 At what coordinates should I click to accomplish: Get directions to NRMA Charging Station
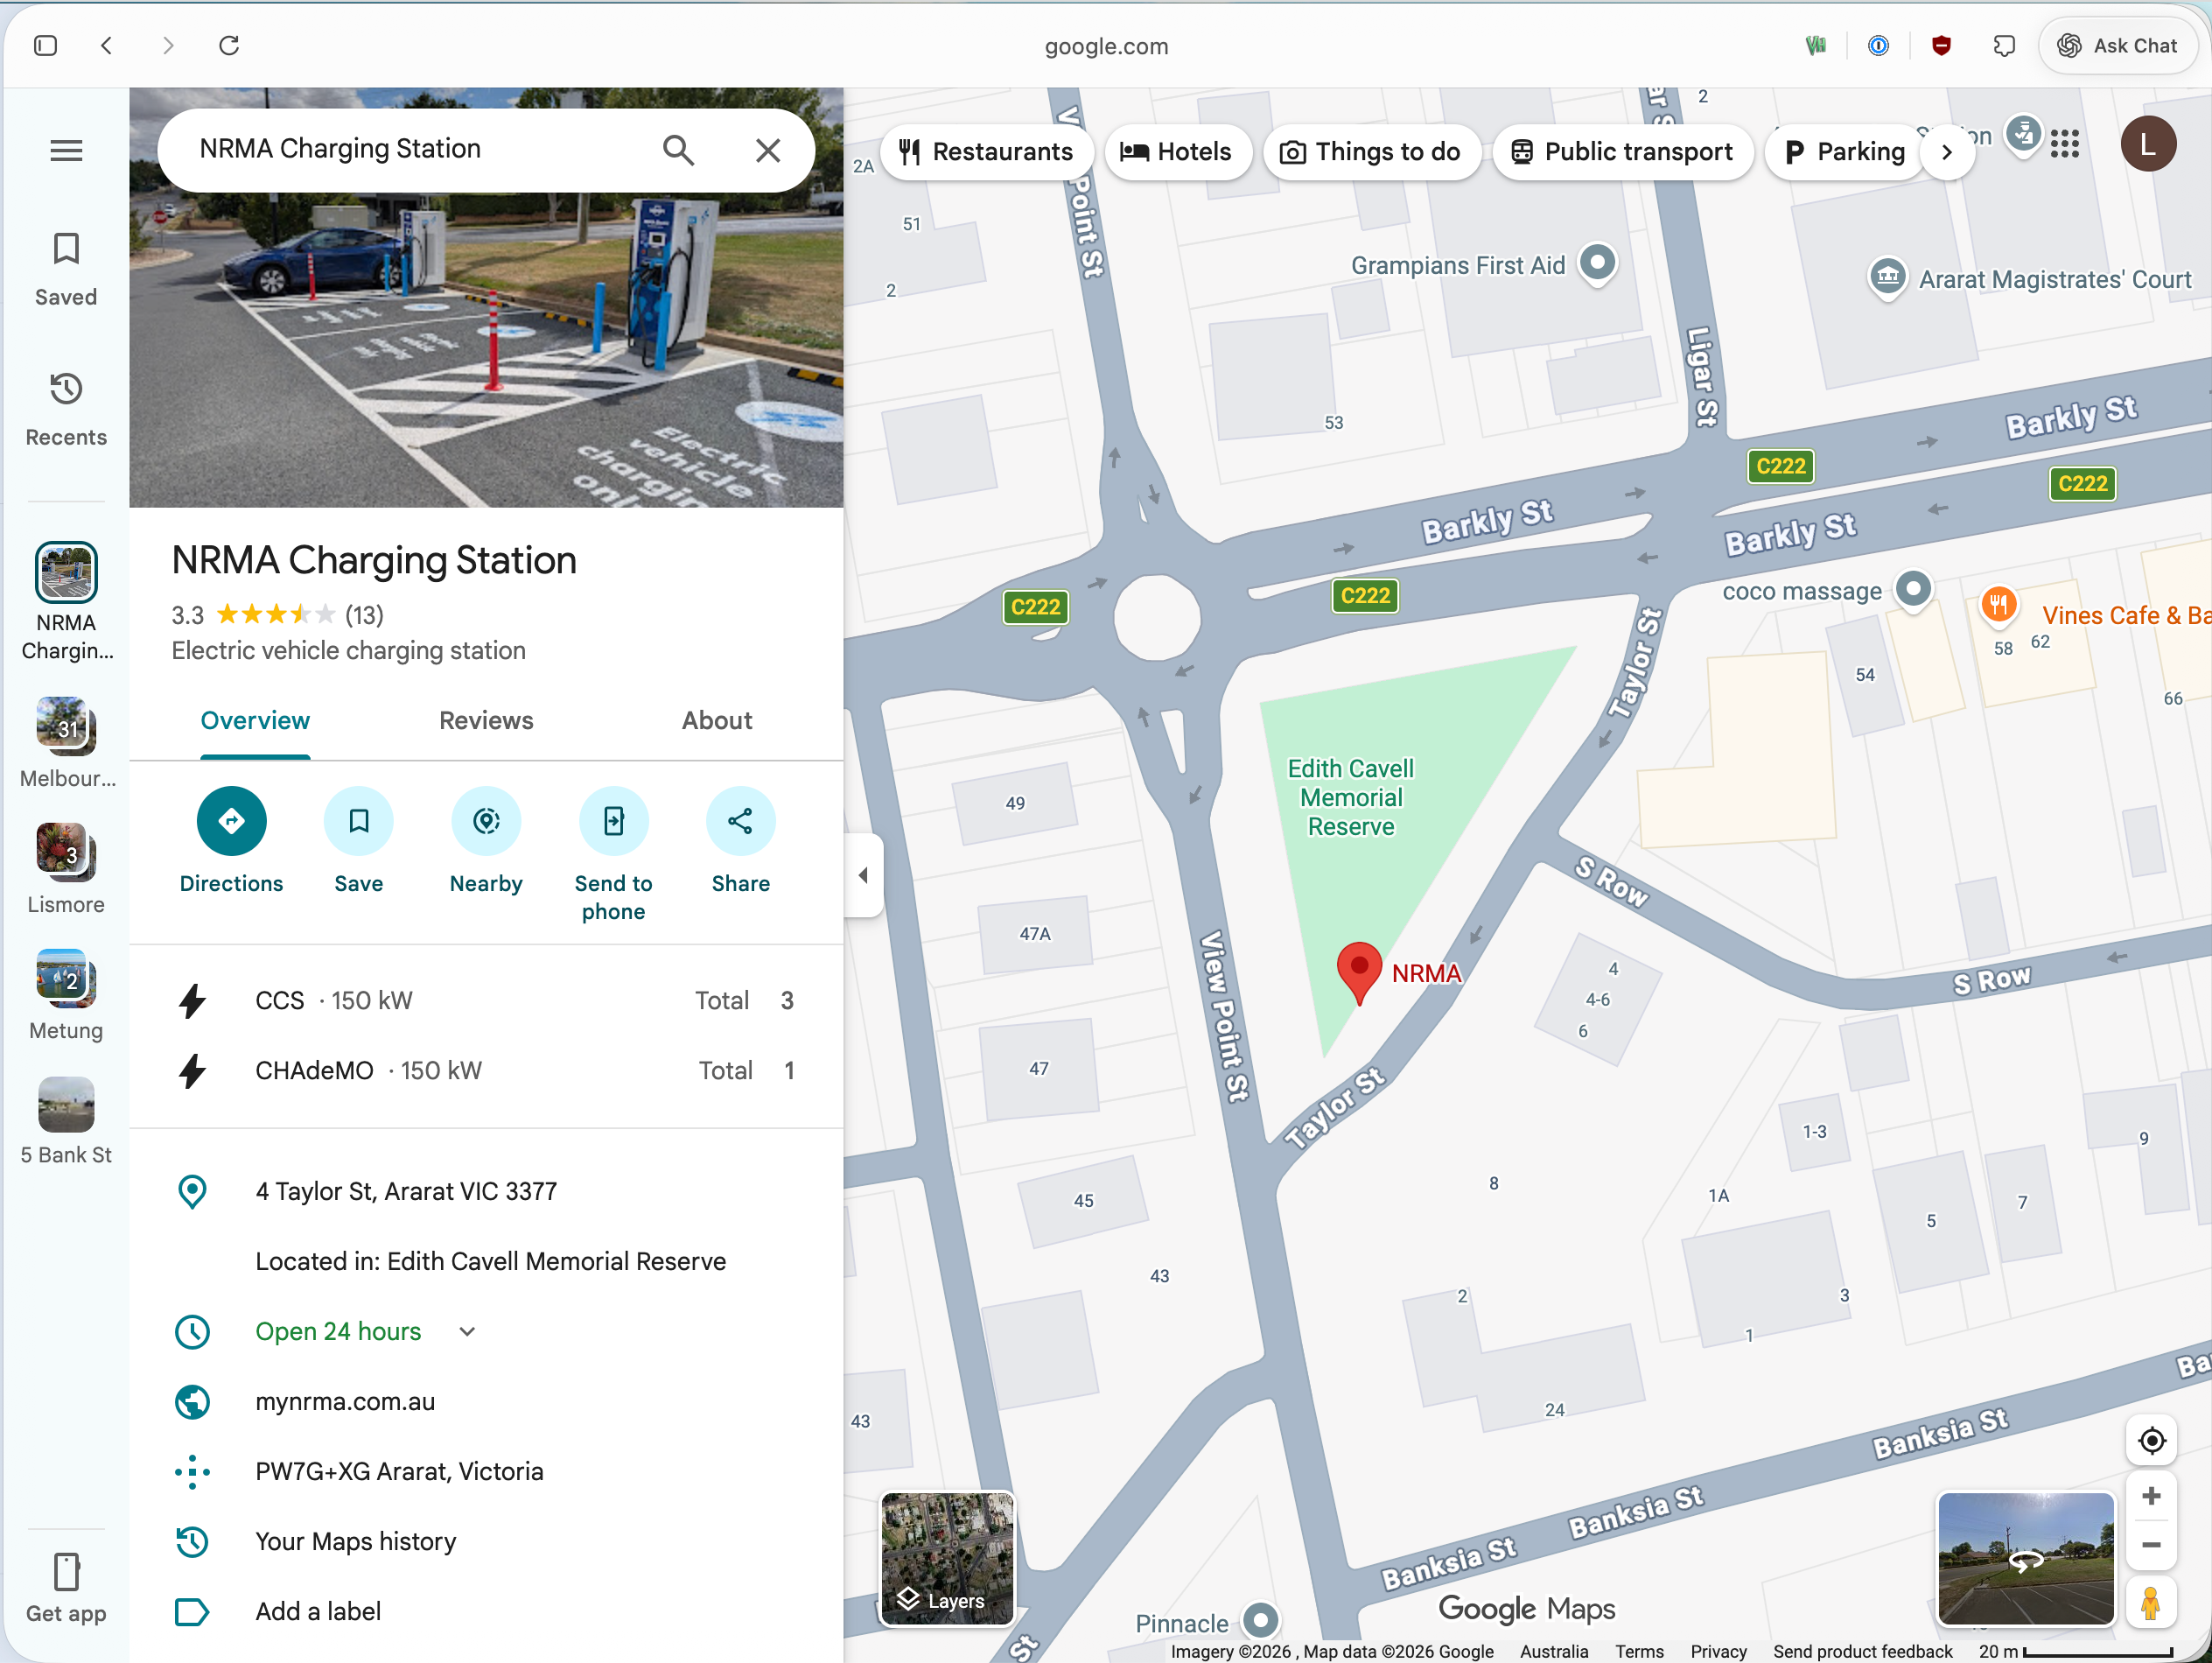click(x=231, y=841)
